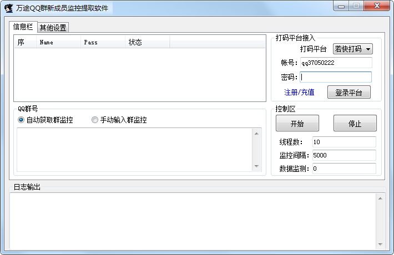The height and width of the screenshot is (255, 394).
Task: Select the 信息栏 tab
Action: click(x=23, y=27)
